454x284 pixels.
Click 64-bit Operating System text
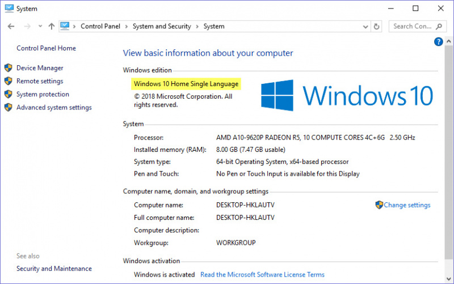(x=282, y=162)
